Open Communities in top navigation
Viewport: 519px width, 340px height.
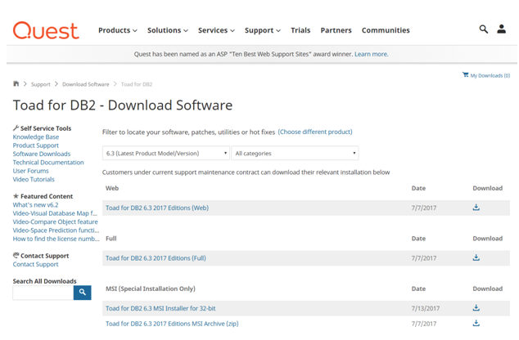(386, 30)
